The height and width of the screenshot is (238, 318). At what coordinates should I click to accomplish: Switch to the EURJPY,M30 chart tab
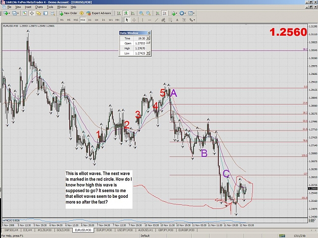104,230
